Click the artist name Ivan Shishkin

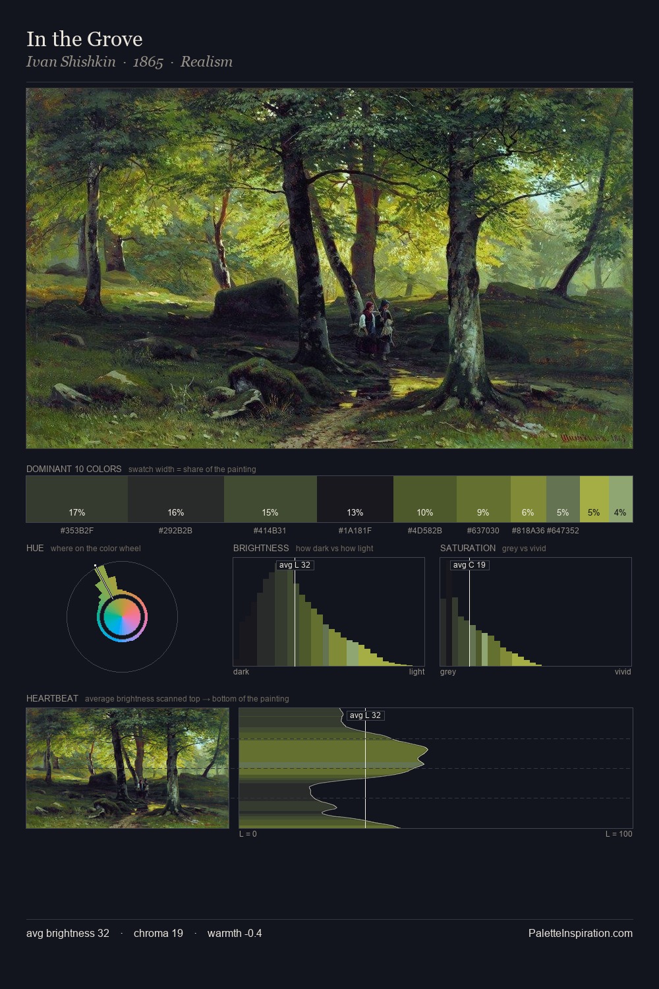coord(71,62)
